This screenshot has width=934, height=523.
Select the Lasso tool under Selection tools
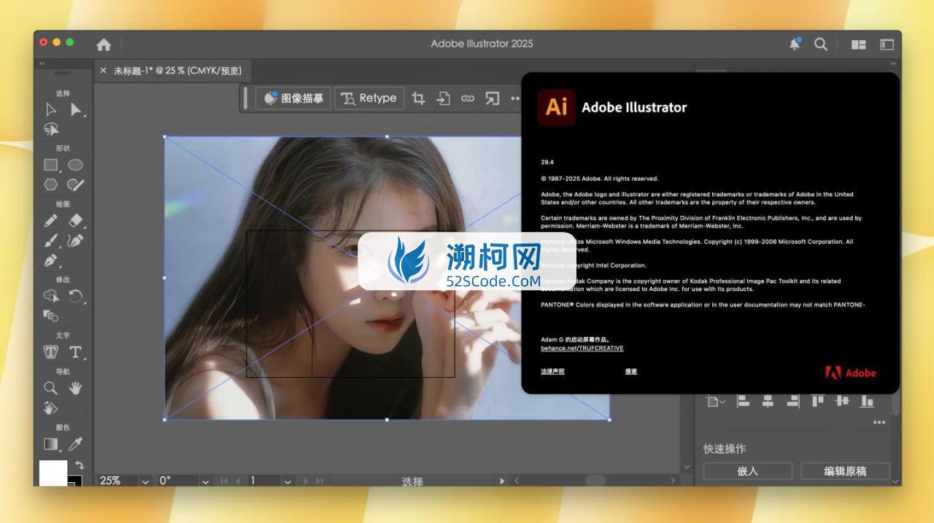51,129
